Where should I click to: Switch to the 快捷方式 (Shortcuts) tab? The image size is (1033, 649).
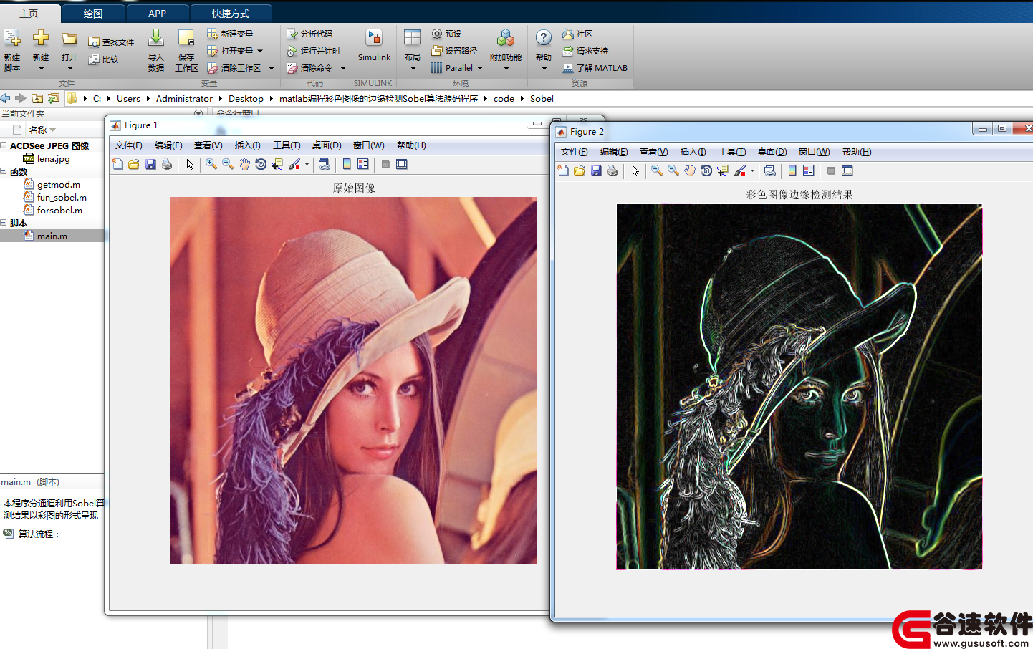231,14
